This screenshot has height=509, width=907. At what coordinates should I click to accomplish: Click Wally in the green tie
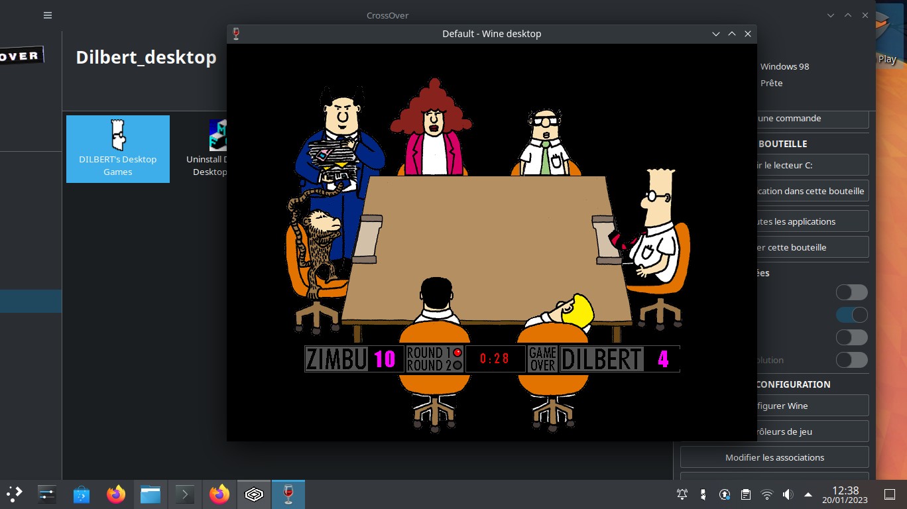(x=545, y=142)
